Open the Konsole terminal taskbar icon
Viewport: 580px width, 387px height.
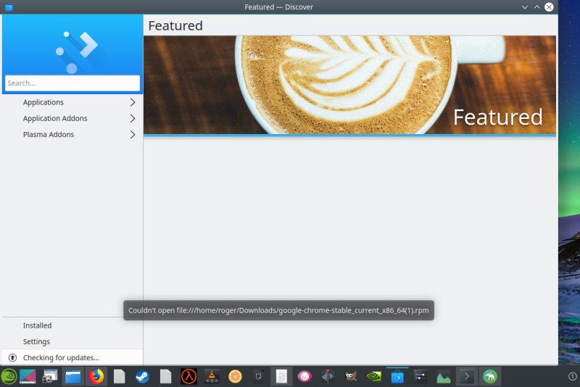468,376
